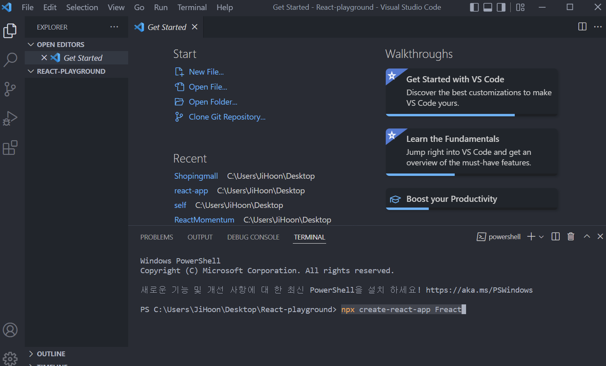This screenshot has height=366, width=606.
Task: Click the https://aka.ms/PSWindows terminal link
Action: (479, 290)
